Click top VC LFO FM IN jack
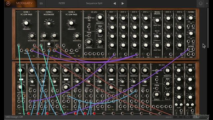This screenshot has width=213, height=120. (x=89, y=27)
